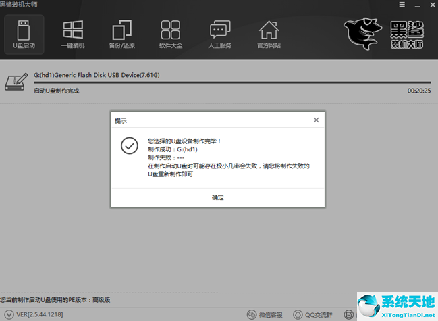
Task: Open the hamburger menu in title bar
Action: pyautogui.click(x=402, y=5)
